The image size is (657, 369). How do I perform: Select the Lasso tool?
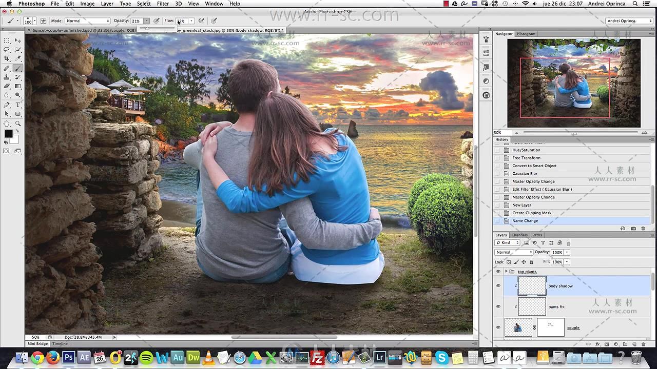pyautogui.click(x=7, y=49)
